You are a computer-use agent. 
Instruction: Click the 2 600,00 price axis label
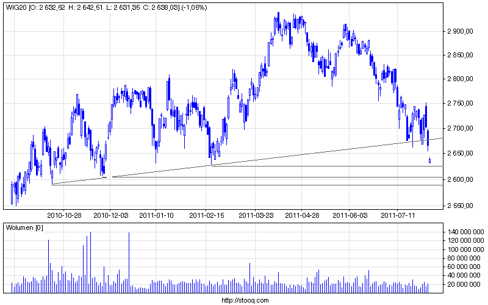tap(461, 179)
